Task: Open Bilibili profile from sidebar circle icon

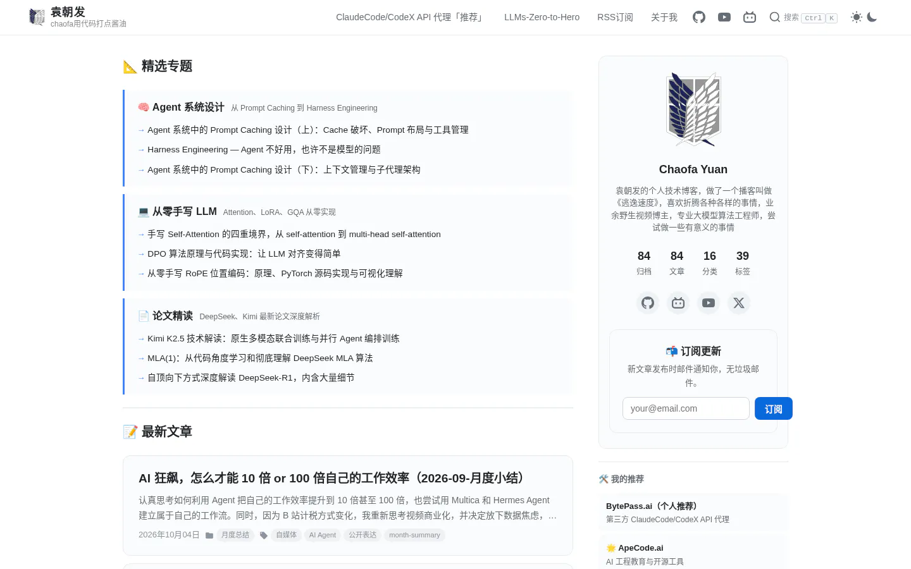Action: pos(678,303)
